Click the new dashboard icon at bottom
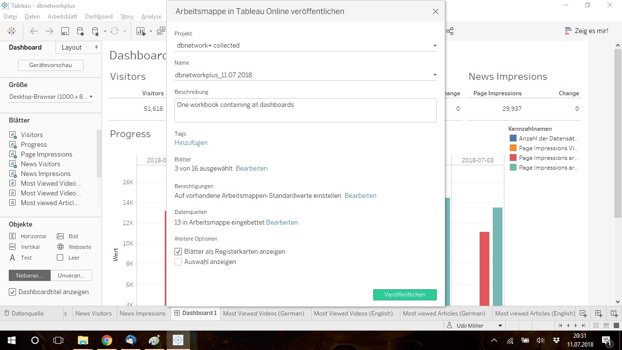The image size is (622, 350). (599, 314)
